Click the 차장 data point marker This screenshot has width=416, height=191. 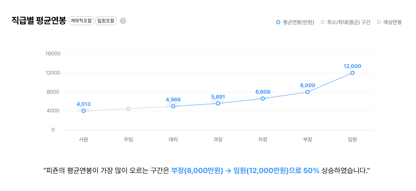263,99
